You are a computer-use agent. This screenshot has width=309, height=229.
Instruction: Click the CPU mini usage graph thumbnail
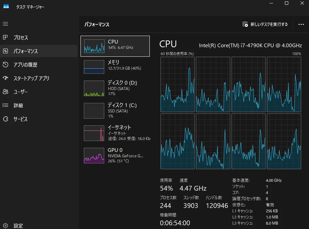pos(94,46)
